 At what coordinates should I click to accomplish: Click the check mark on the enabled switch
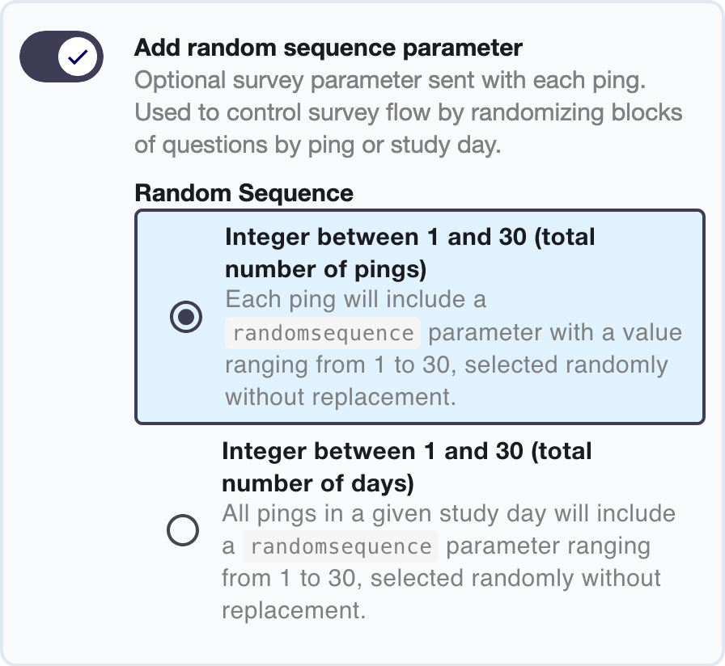tap(78, 57)
